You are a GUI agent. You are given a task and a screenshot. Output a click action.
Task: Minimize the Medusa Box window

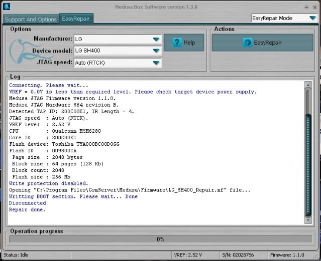pos(306,7)
